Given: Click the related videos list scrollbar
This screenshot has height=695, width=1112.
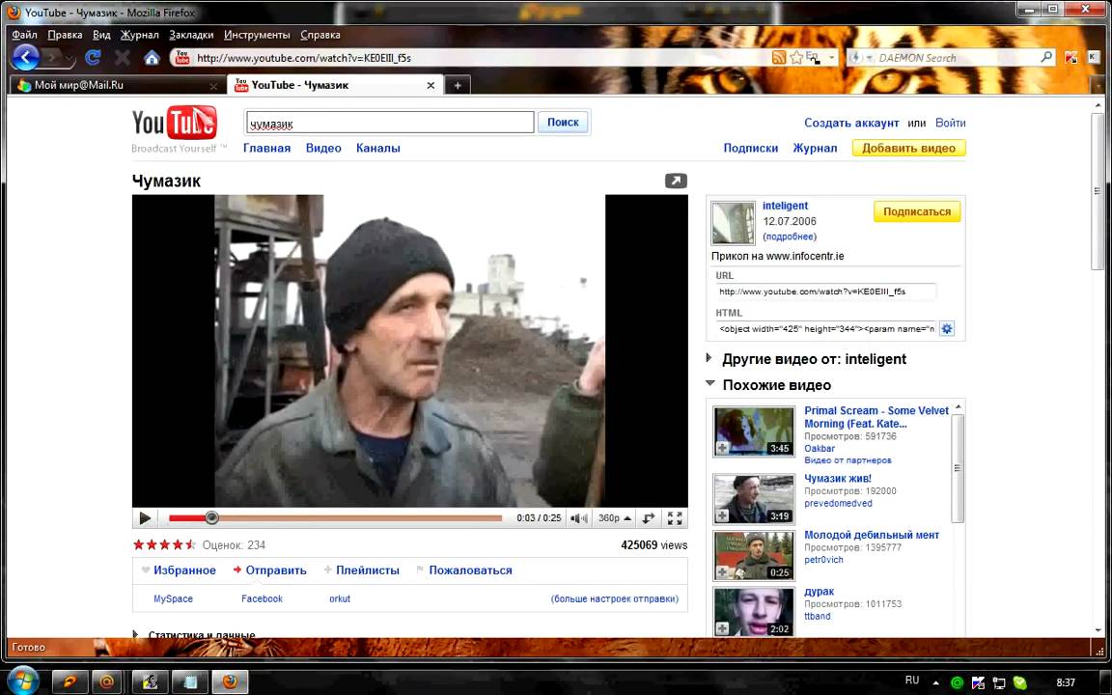Looking at the screenshot, I should click(x=957, y=468).
